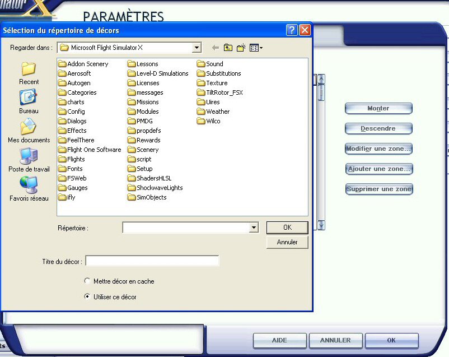Image resolution: width=449 pixels, height=357 pixels.
Task: Select the Gauges folder
Action: point(73,188)
